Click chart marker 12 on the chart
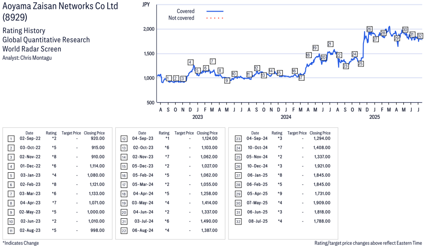The height and width of the screenshot is (246, 427). (x=257, y=68)
